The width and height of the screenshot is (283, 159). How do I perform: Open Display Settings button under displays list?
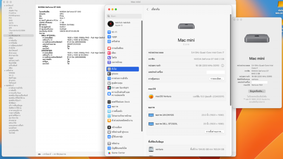(x=214, y=132)
